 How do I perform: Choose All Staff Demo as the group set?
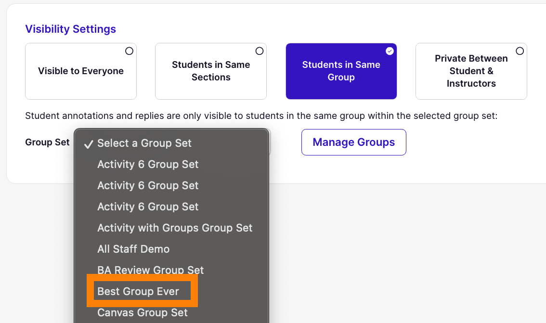(133, 249)
